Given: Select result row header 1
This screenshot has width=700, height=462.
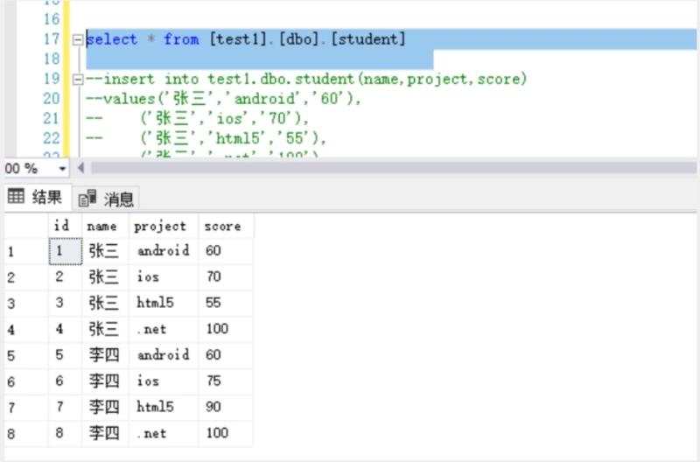Looking at the screenshot, I should (26, 251).
